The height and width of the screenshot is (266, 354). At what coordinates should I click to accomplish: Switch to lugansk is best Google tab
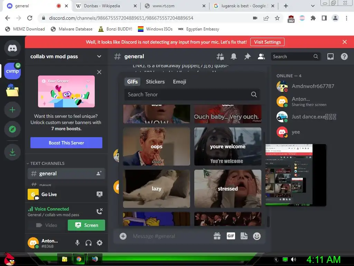244,6
